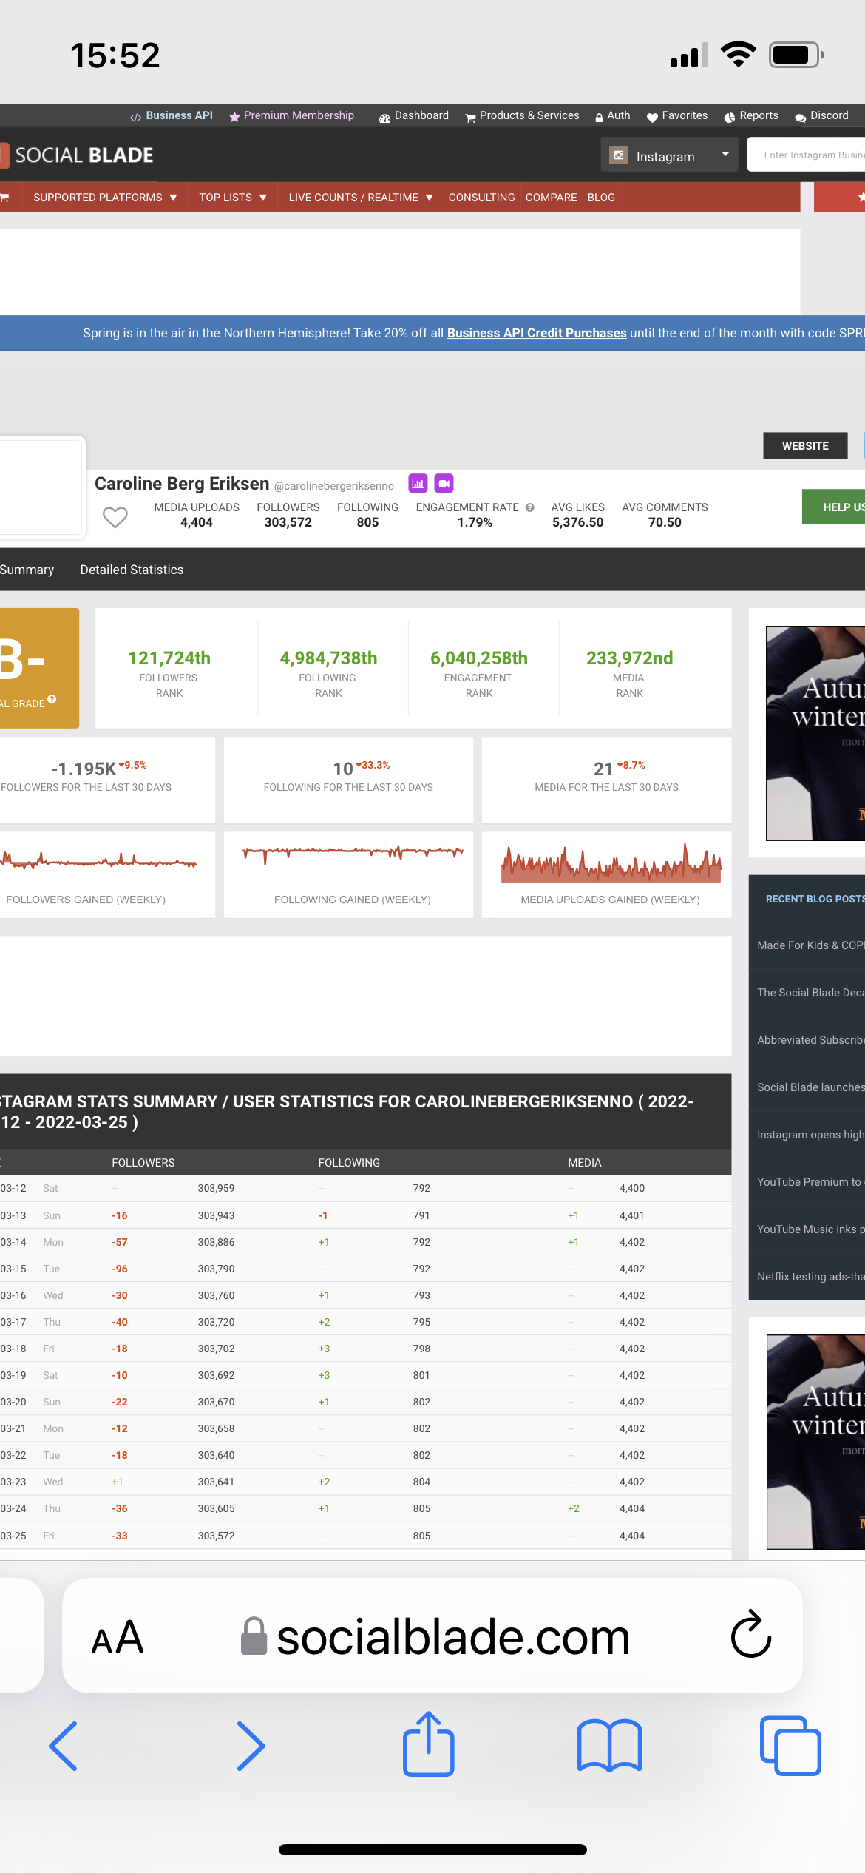Favorite Caroline Berg Eriksen with heart icon
This screenshot has width=865, height=1873.
[115, 517]
